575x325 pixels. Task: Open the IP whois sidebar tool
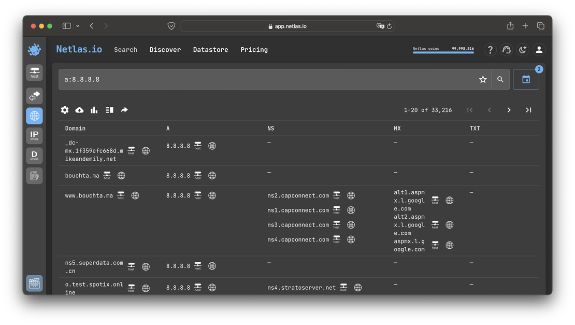click(34, 136)
